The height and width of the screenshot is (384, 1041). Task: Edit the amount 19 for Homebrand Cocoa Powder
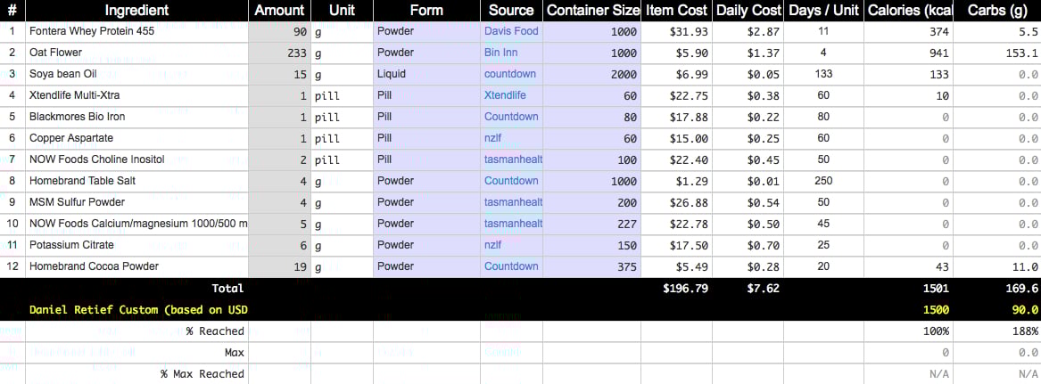click(x=279, y=266)
